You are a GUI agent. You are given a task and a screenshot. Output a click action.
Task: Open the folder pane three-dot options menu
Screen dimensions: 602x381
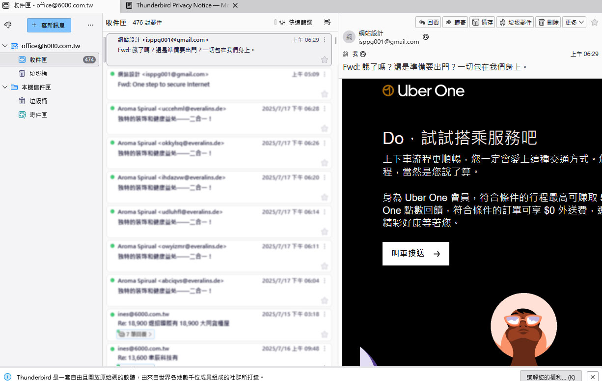coord(90,25)
